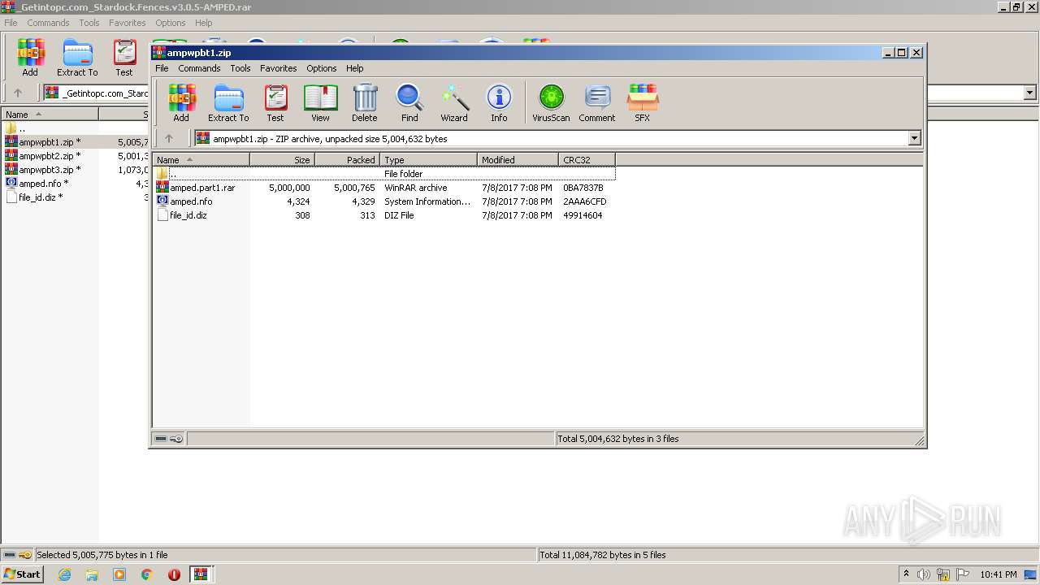The width and height of the screenshot is (1040, 585).
Task: Go up one level in background Getintopc window
Action: click(x=18, y=93)
